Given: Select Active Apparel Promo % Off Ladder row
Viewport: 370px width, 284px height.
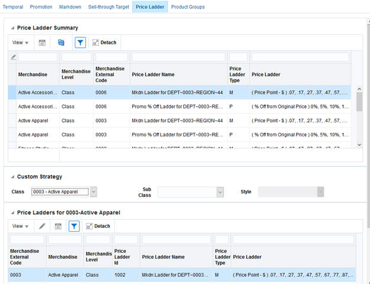Looking at the screenshot, I should 179,135.
